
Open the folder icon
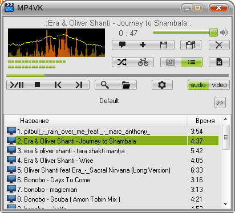[126, 85]
